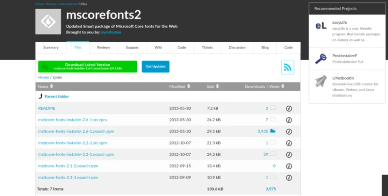Click the 29.5 kB size value
The image size is (388, 196).
213,131
